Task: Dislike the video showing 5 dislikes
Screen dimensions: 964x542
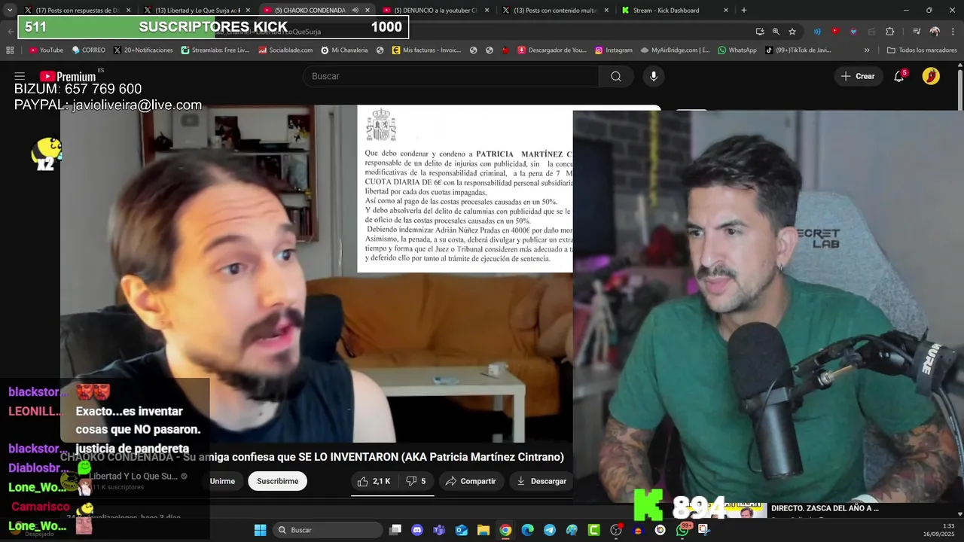Action: coord(416,481)
